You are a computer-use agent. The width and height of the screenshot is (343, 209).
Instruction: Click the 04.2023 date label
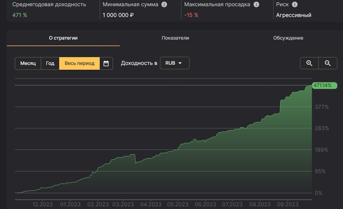pos(151,204)
